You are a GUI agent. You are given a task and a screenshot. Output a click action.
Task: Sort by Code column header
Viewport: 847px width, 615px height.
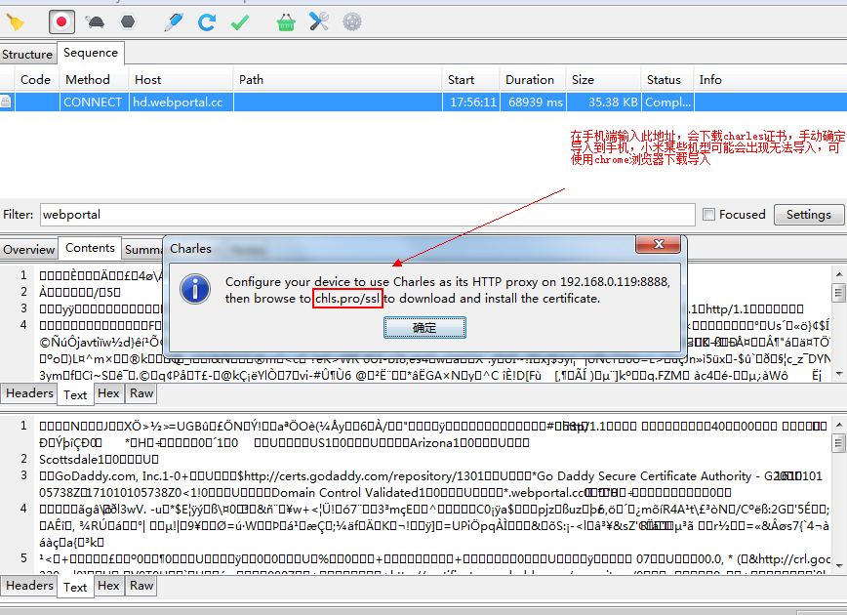[x=36, y=80]
